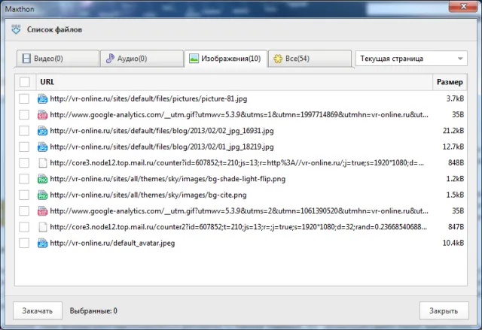Click the picture icon on the Изображения tab

click(194, 59)
